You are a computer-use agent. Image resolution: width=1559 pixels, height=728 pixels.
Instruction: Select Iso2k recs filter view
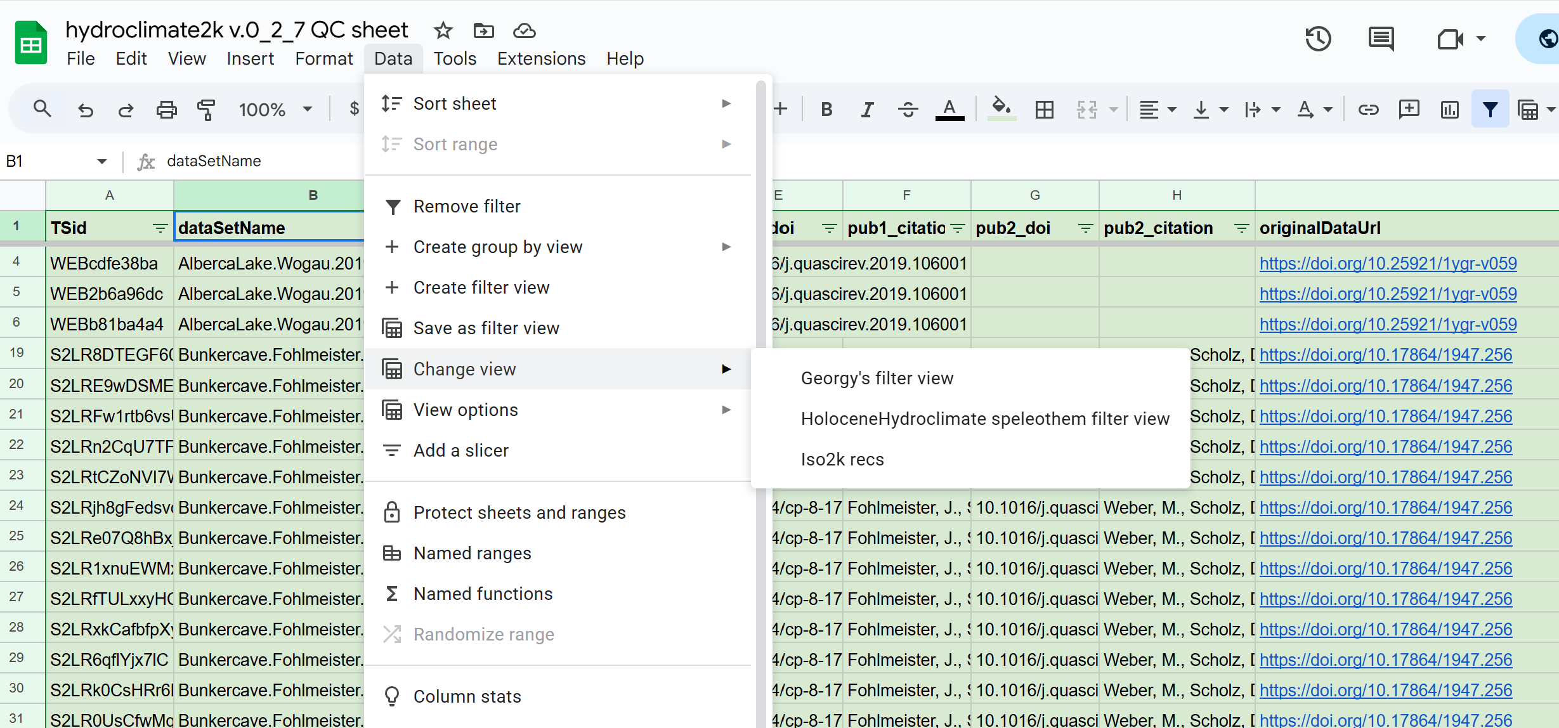tap(842, 459)
